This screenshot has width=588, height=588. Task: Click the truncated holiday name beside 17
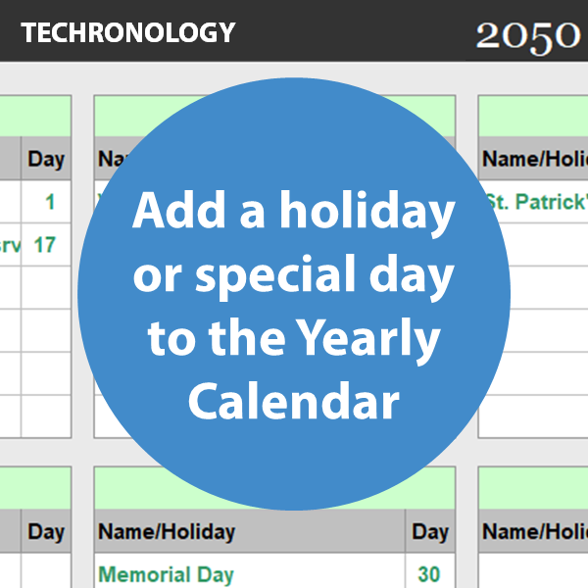[10, 244]
